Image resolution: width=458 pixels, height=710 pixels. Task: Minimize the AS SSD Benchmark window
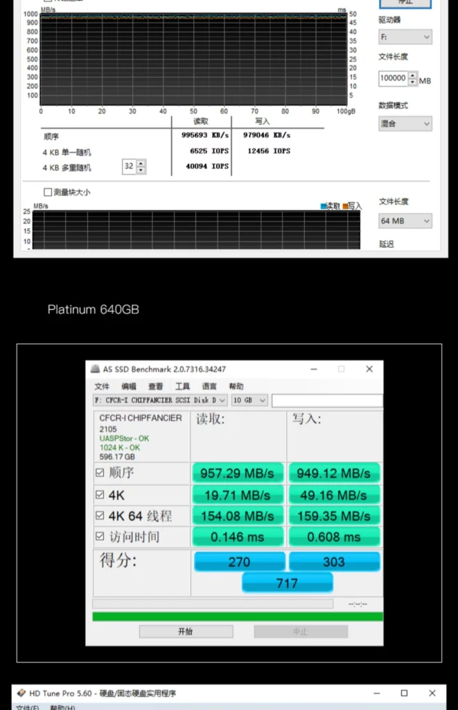tap(314, 369)
